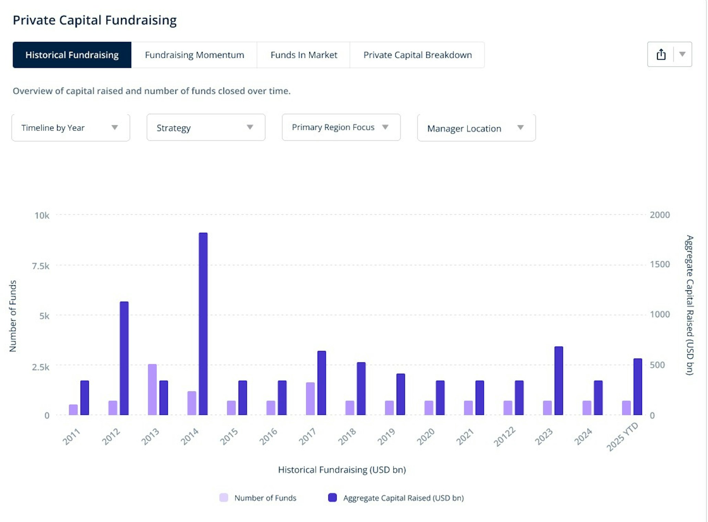Click the 2013 number of funds bar
The height and width of the screenshot is (522, 708).
pyautogui.click(x=152, y=389)
